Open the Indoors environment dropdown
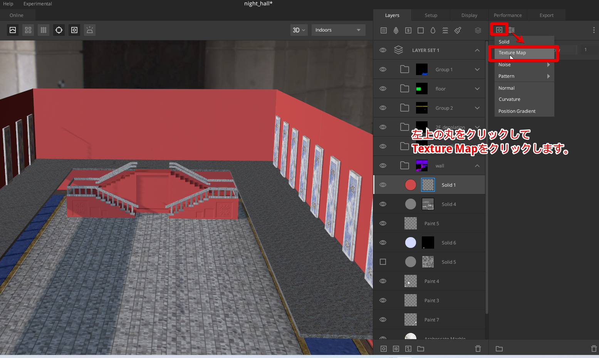This screenshot has width=599, height=358. point(338,30)
